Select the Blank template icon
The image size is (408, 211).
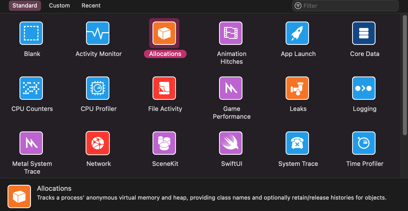(31, 33)
